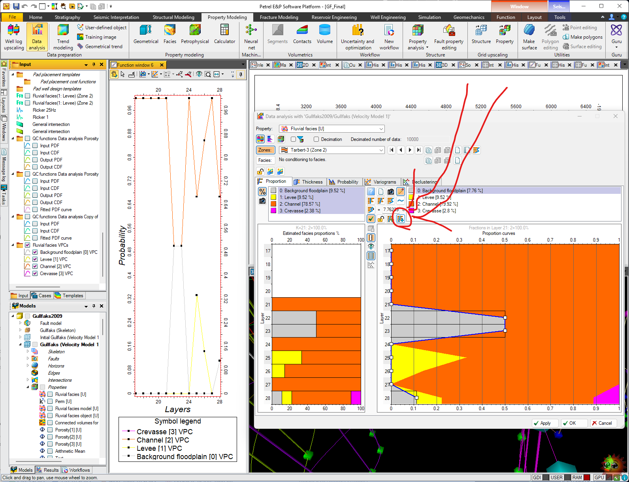The height and width of the screenshot is (482, 629).
Task: Open the File menu button
Action: coord(12,17)
